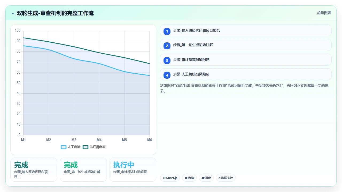The height and width of the screenshot is (192, 342).
Task: Open step 步骤_审计模式扫描问题
Action: [x=246, y=59]
